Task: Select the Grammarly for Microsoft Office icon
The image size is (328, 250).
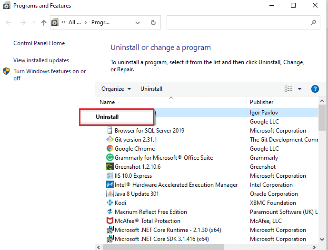Action: [x=109, y=158]
